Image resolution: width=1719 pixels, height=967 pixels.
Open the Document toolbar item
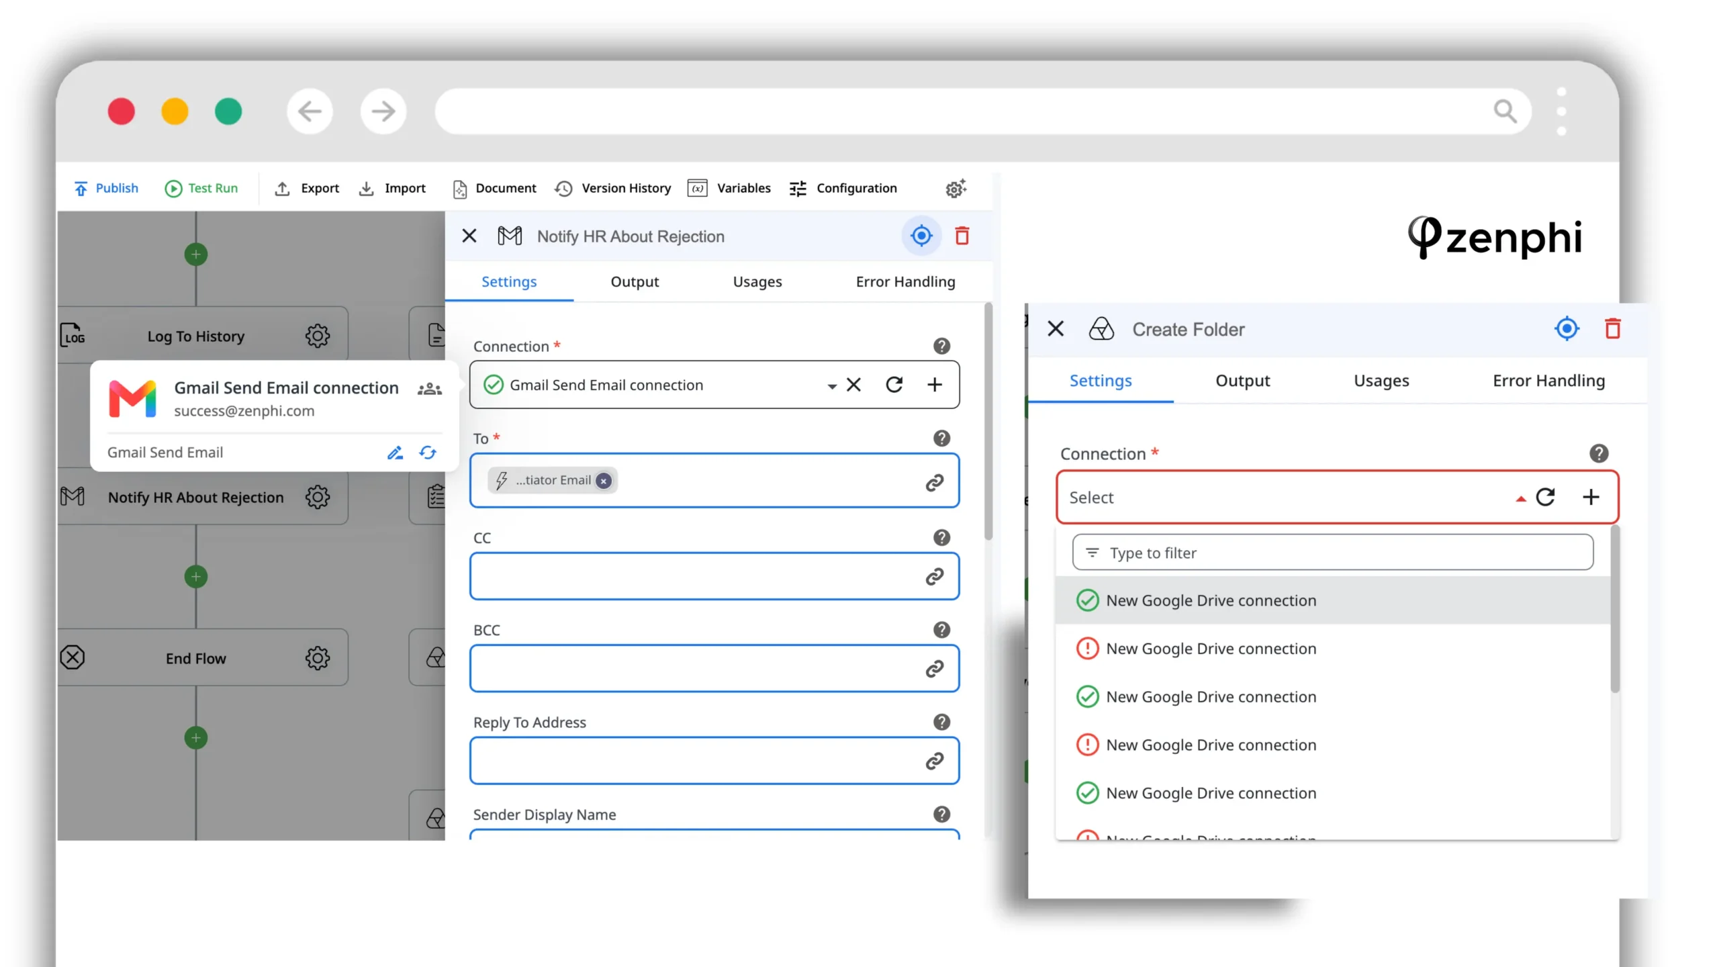tap(495, 188)
